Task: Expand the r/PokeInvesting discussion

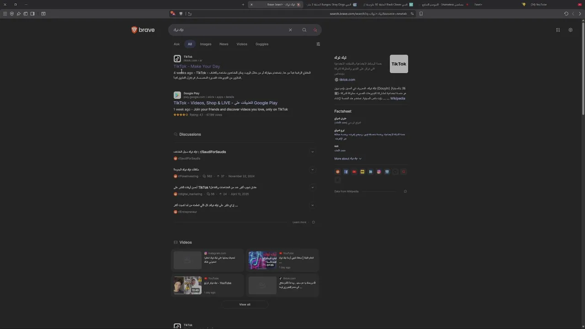Action: [x=313, y=170]
